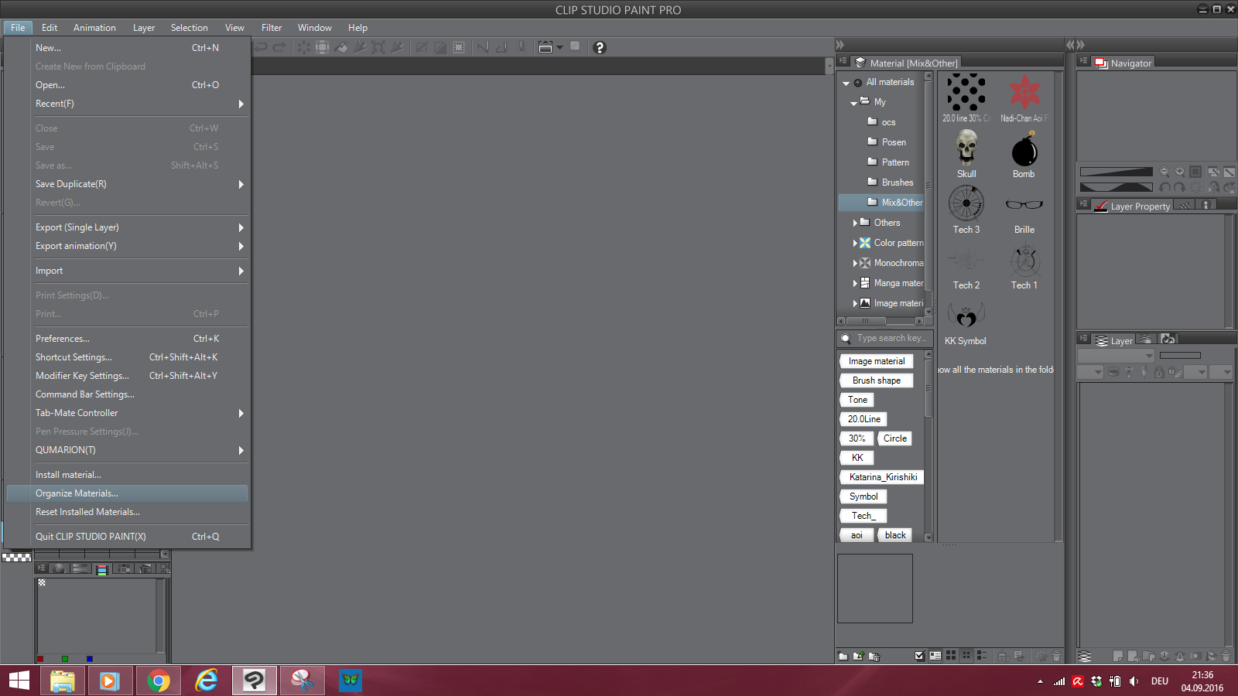Expand the Image material tree branch
Viewport: 1238px width, 696px height.
click(856, 302)
